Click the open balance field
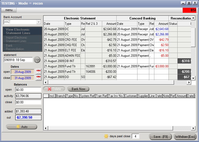Screen dimensions: 199x142 [x=28, y=90]
